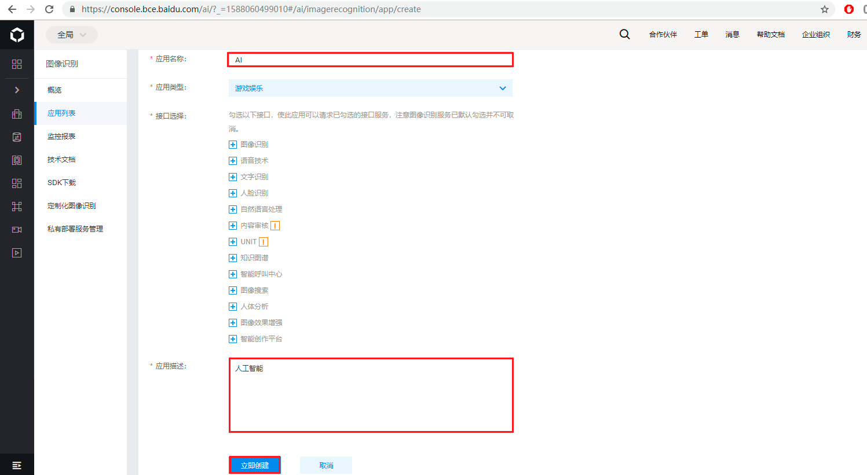867x475 pixels.
Task: Click 工单 in the top navigation
Action: (x=701, y=35)
